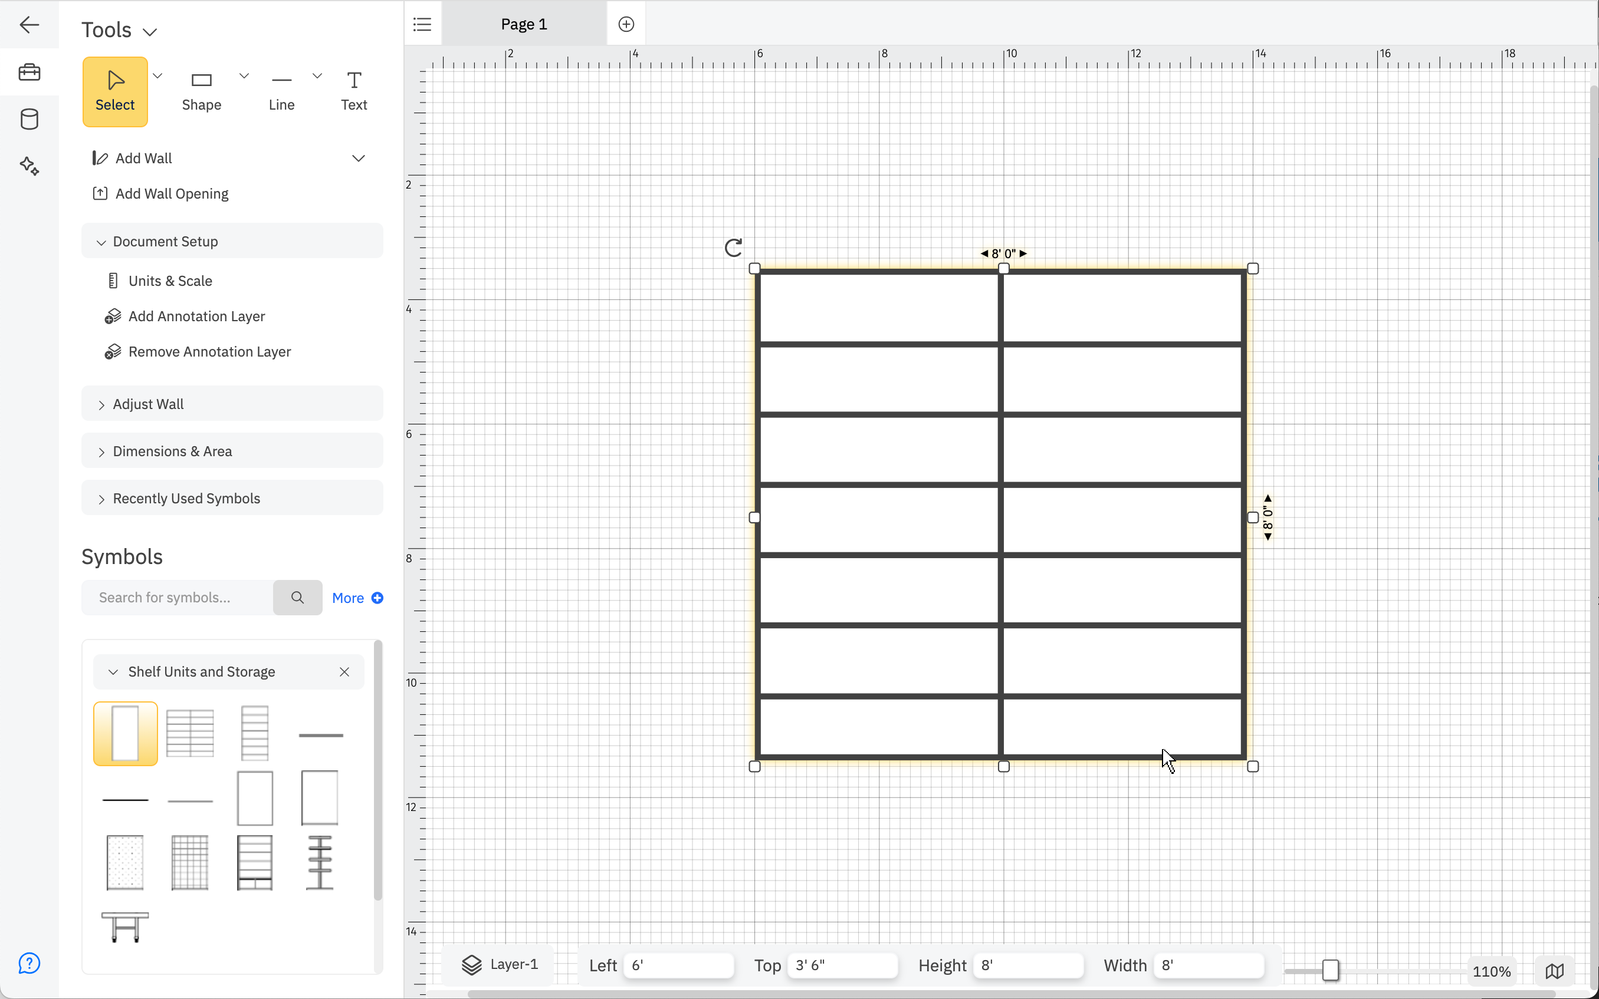The image size is (1599, 999).
Task: Activate the Select tool
Action: (114, 91)
